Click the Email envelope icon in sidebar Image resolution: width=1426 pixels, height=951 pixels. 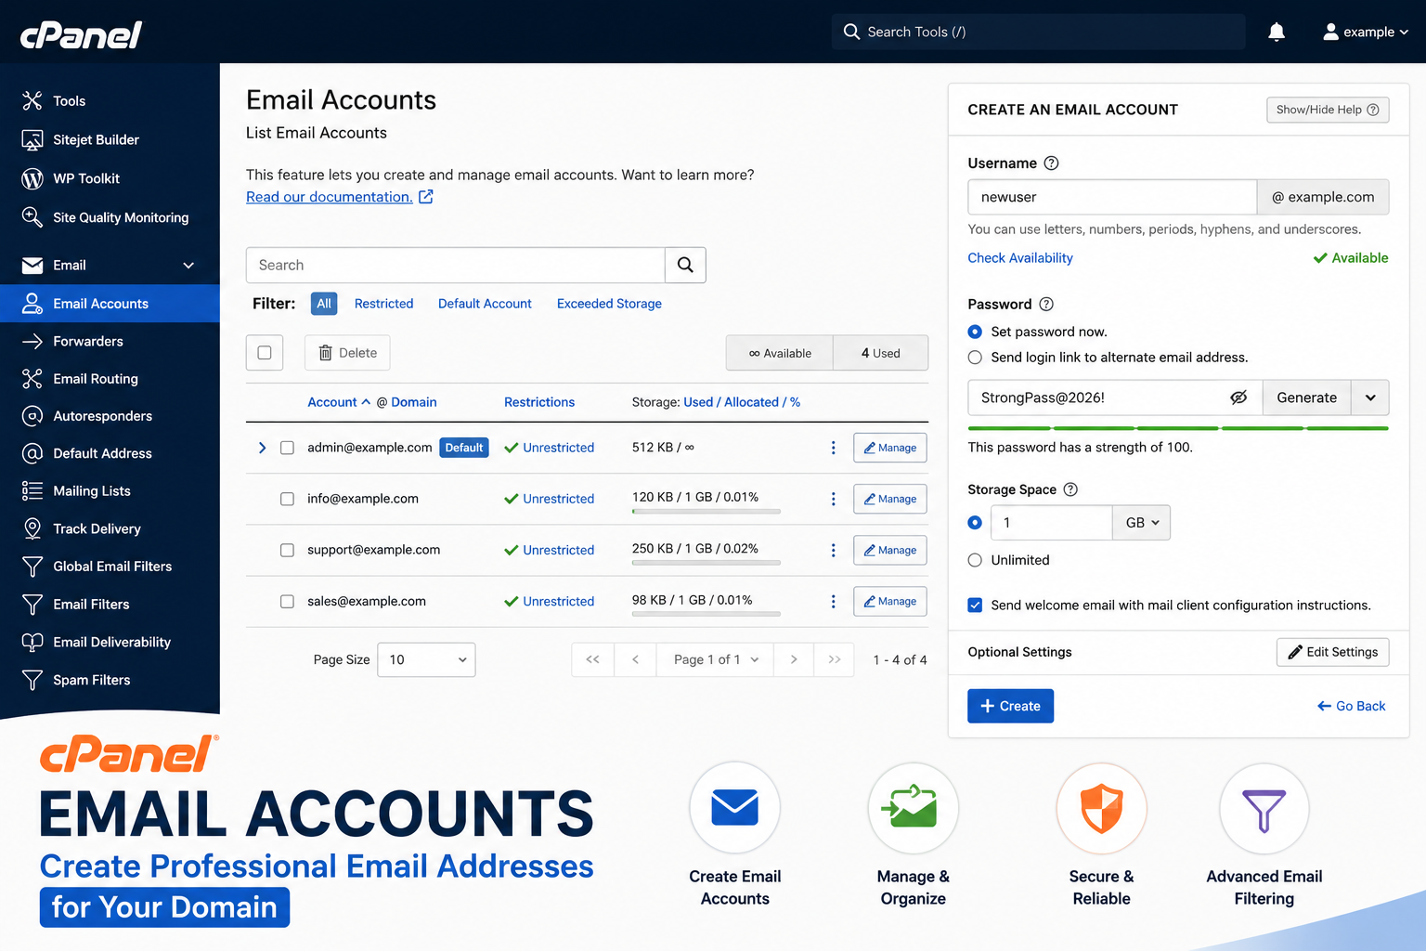tap(32, 266)
